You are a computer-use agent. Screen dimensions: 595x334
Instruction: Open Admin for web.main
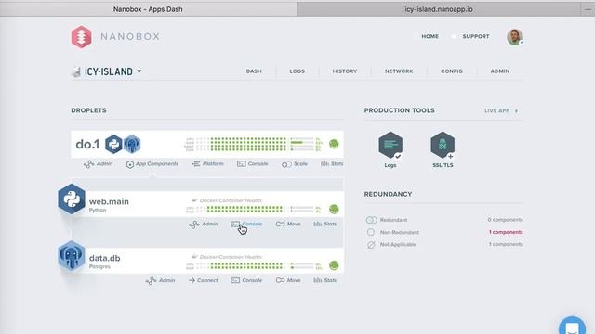tap(204, 225)
